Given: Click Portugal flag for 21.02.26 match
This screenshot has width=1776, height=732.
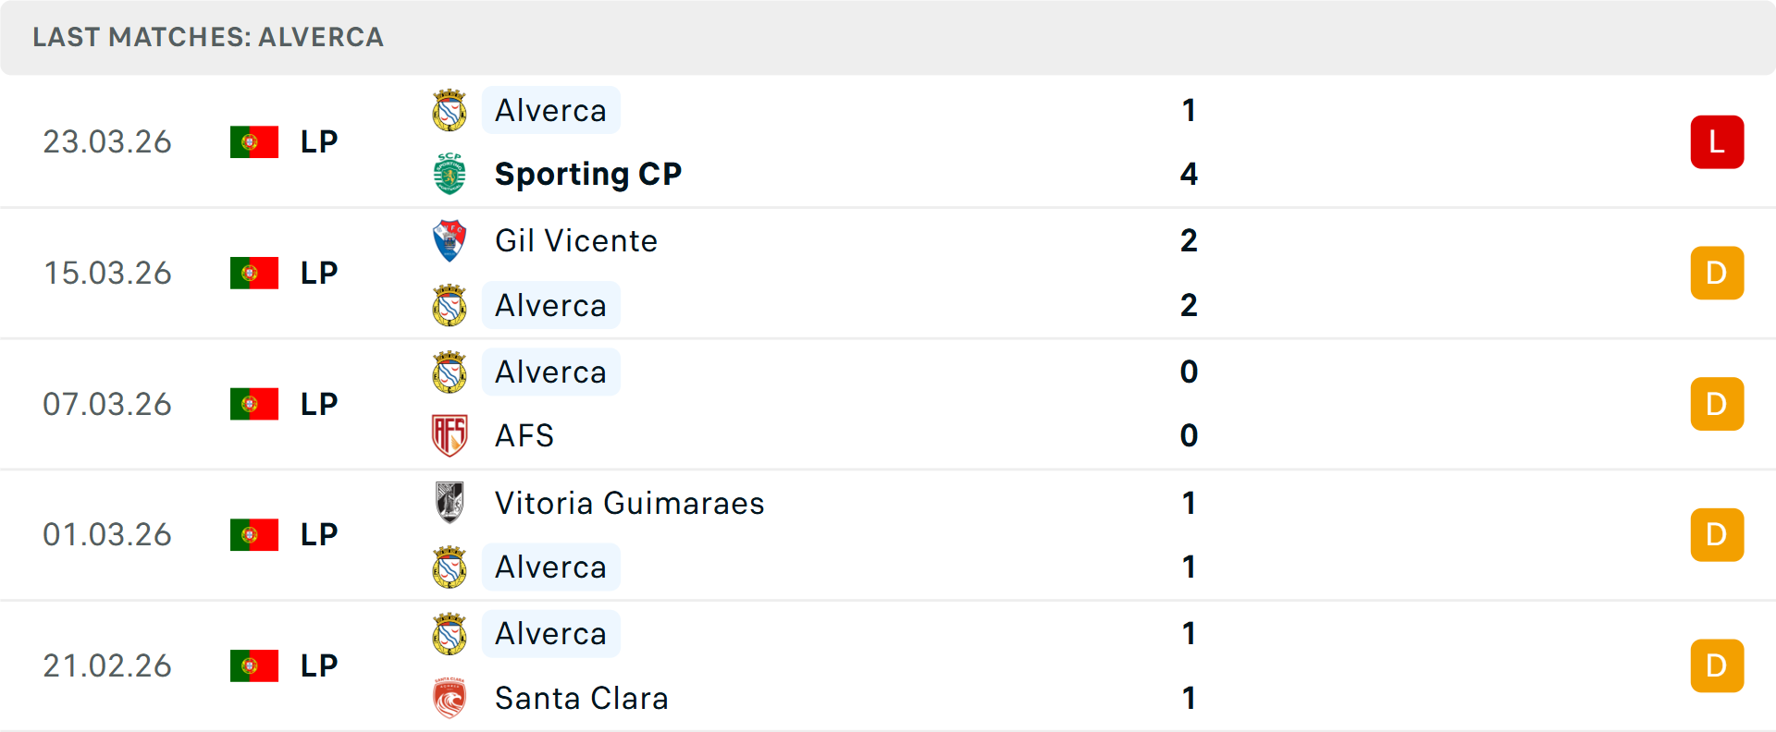Looking at the screenshot, I should tap(254, 665).
